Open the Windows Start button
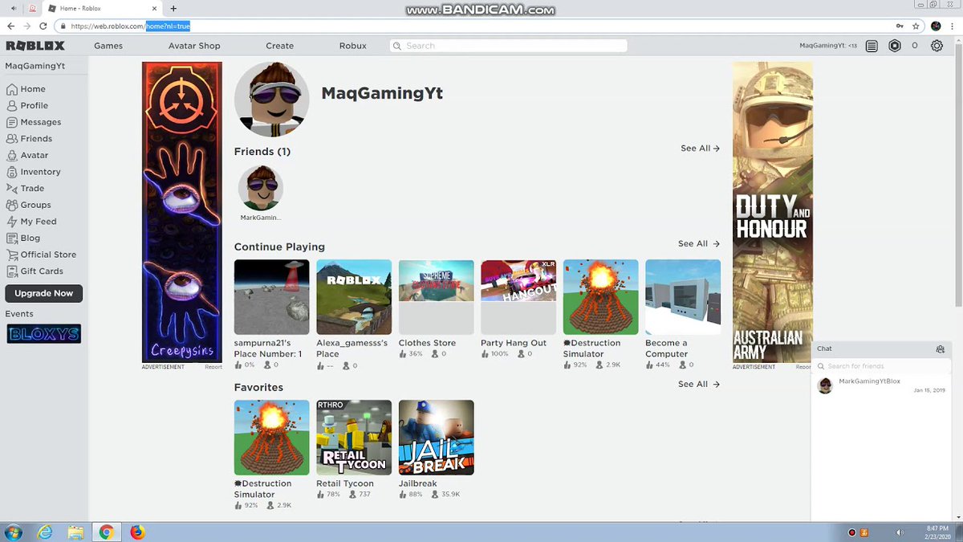The height and width of the screenshot is (542, 963). (x=14, y=532)
